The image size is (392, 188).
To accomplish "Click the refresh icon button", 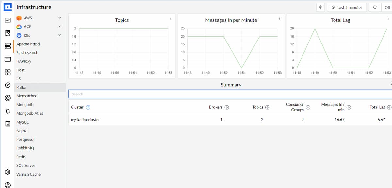I will click(375, 7).
